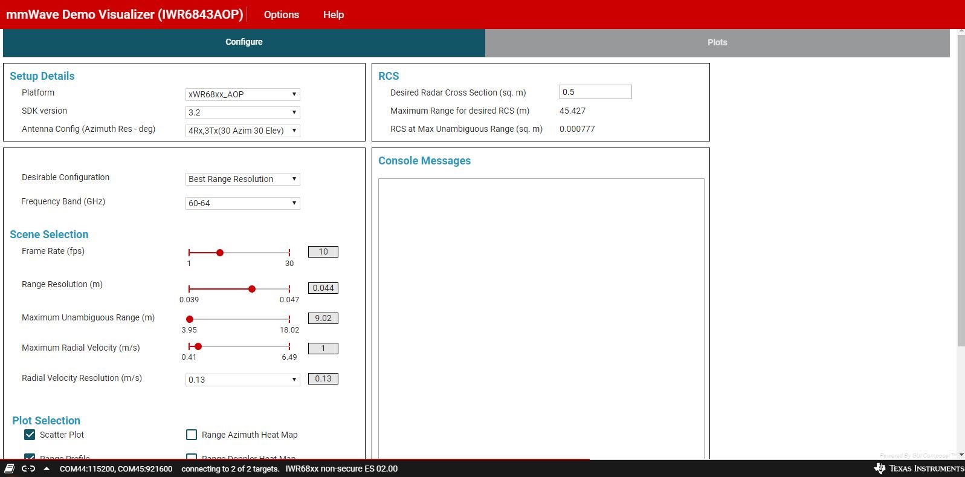Click the RCS panel heading
Screen dimensions: 965x477
pos(389,76)
